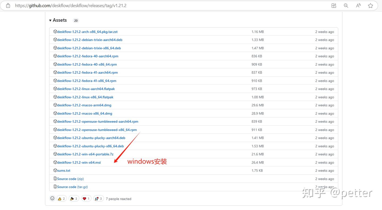Download deskflow-1.21.2-fedora-41-aarch64.rpm
Screen dimensions: 382x210
(x=88, y=72)
